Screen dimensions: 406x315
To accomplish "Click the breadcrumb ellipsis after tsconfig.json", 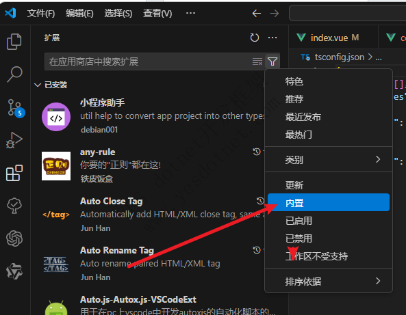I will (379, 57).
